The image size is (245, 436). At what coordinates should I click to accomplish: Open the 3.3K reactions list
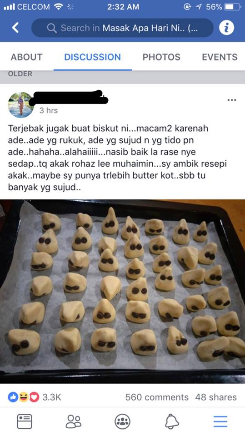(x=35, y=397)
